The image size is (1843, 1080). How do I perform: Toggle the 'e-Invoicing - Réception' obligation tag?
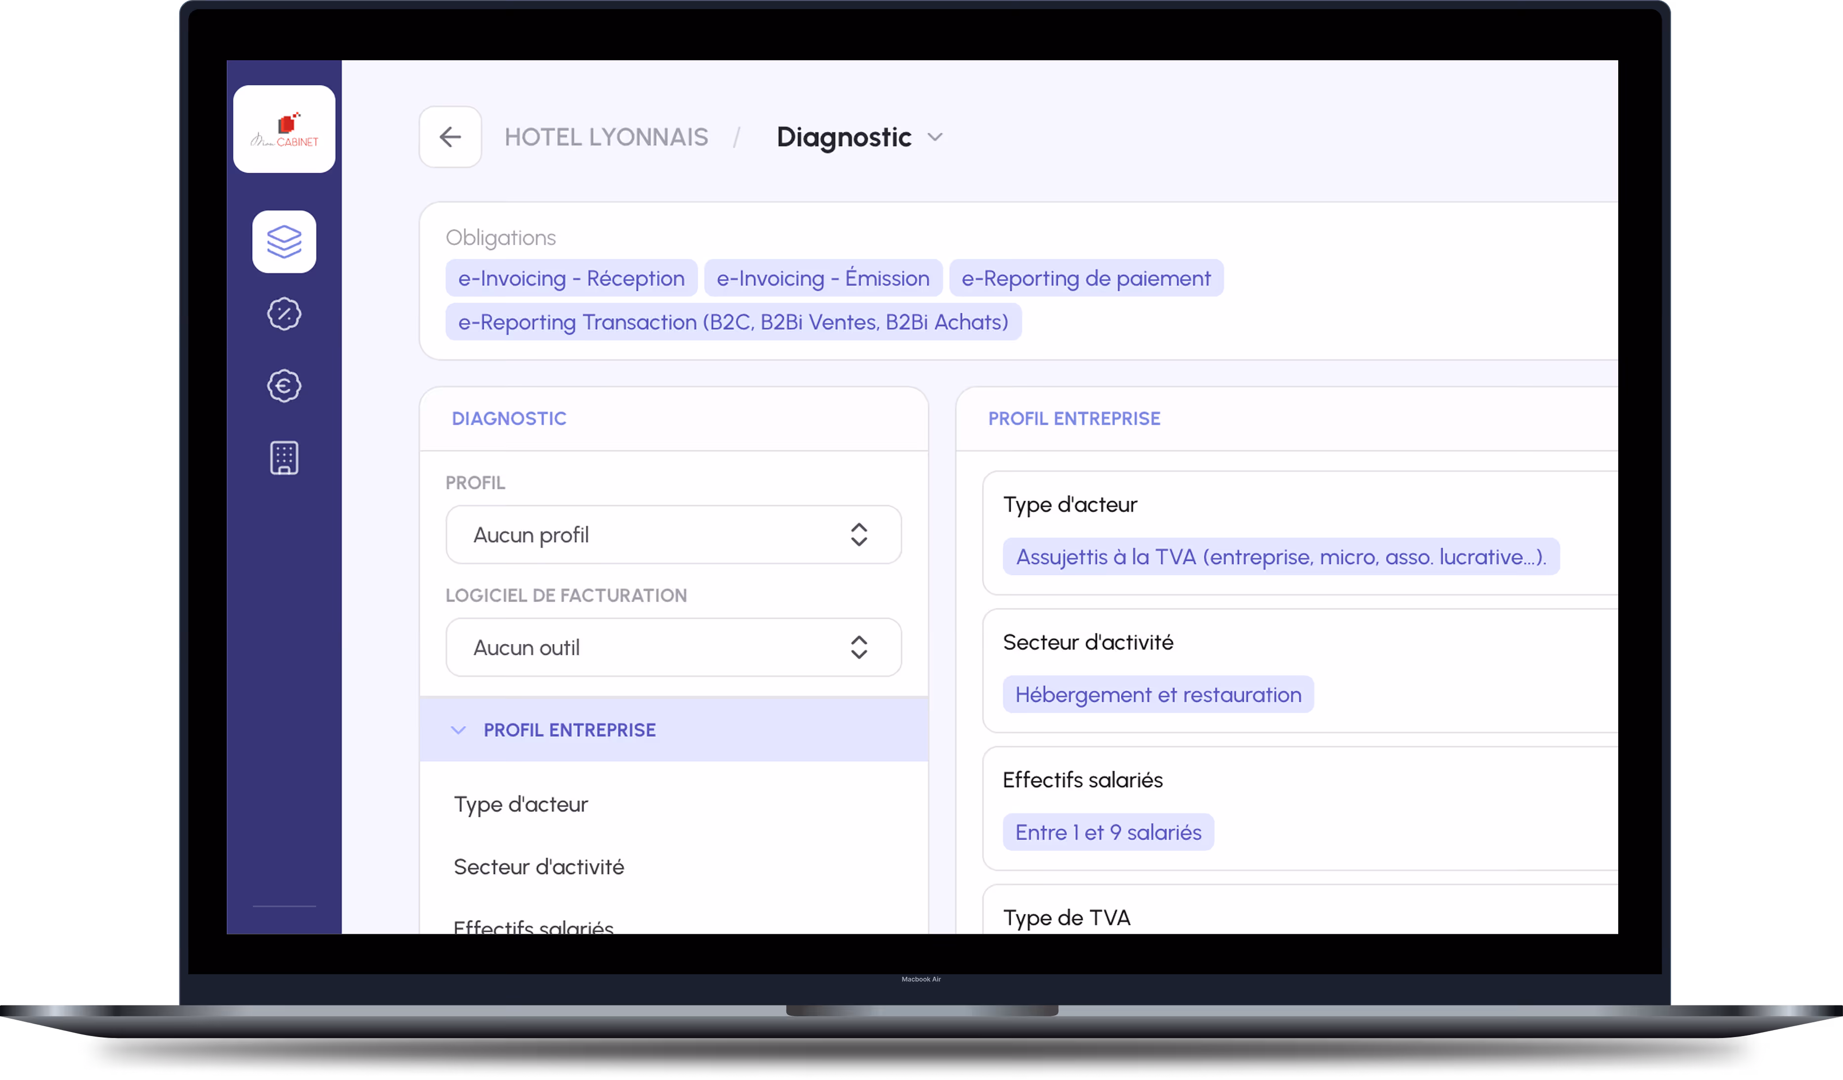571,278
